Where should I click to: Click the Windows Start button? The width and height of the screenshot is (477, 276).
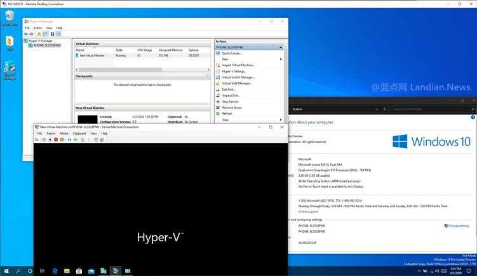6,271
